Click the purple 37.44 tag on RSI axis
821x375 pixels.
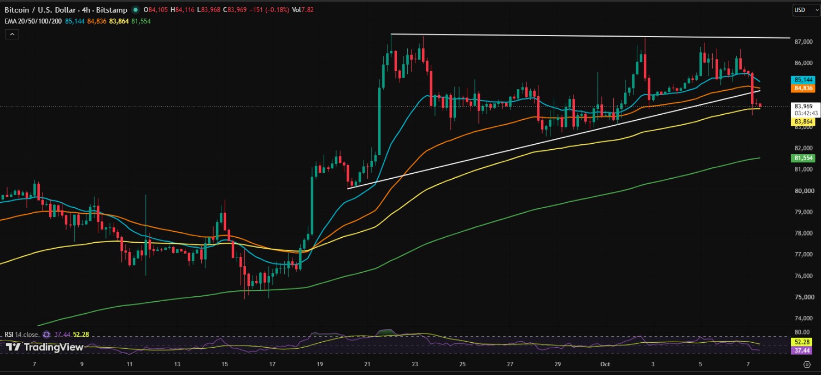(801, 350)
